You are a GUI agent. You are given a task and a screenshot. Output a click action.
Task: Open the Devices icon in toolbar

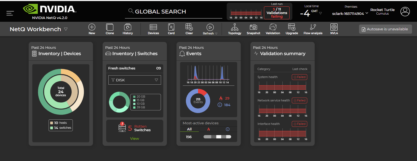[x=153, y=27]
